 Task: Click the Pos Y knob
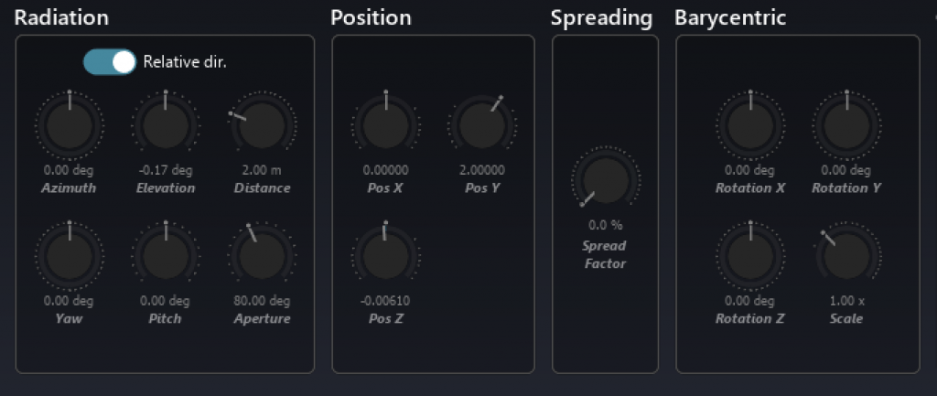point(481,126)
